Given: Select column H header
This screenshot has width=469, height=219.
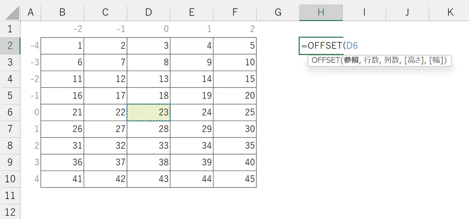Looking at the screenshot, I should 321,12.
